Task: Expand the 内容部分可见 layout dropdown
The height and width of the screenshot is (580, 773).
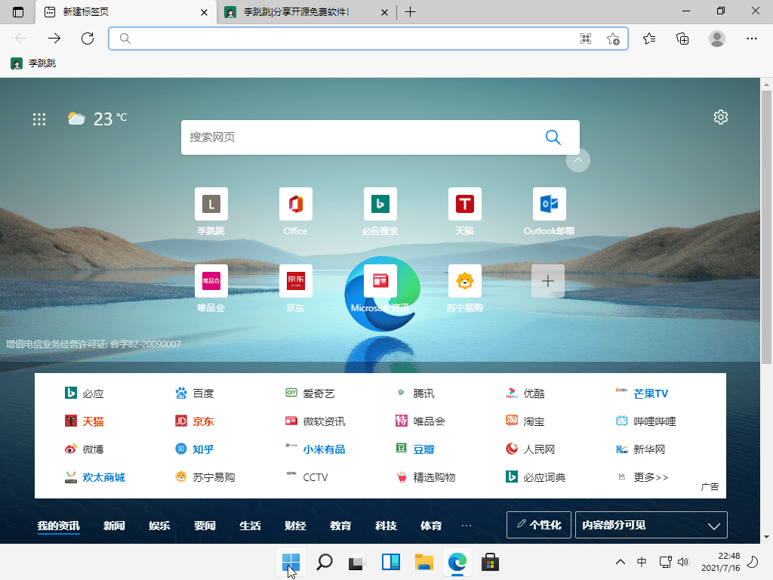Action: [x=651, y=525]
